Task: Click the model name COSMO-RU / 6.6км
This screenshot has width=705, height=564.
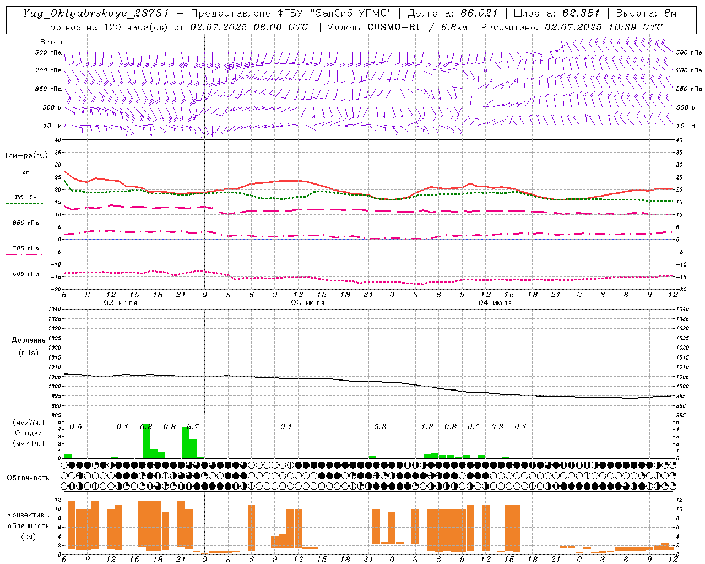Action: [x=417, y=27]
